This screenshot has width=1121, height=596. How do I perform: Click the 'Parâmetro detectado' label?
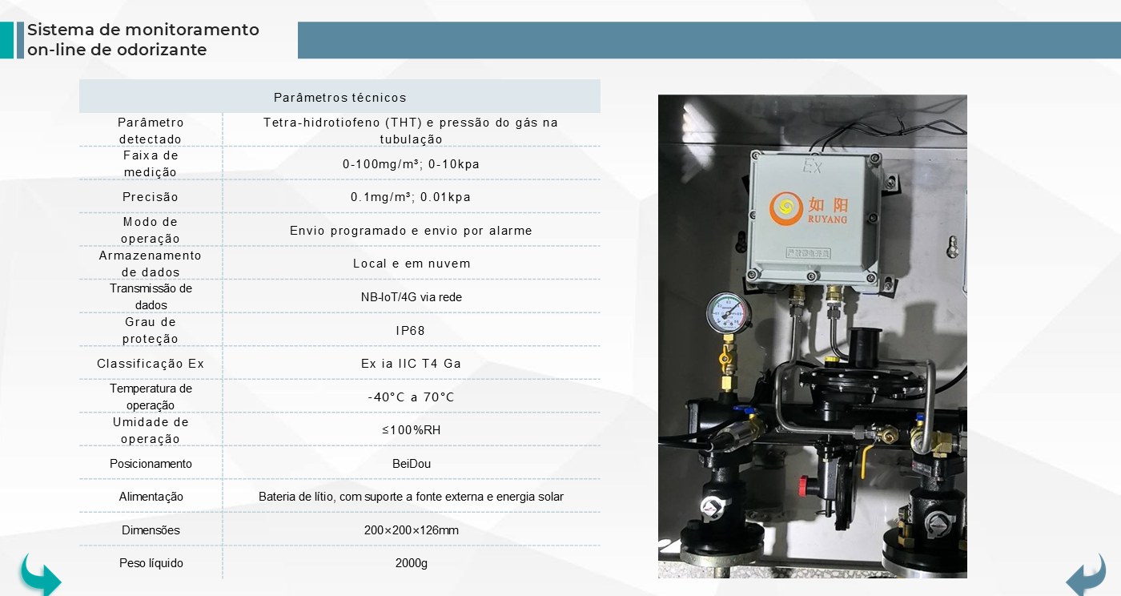coord(151,131)
